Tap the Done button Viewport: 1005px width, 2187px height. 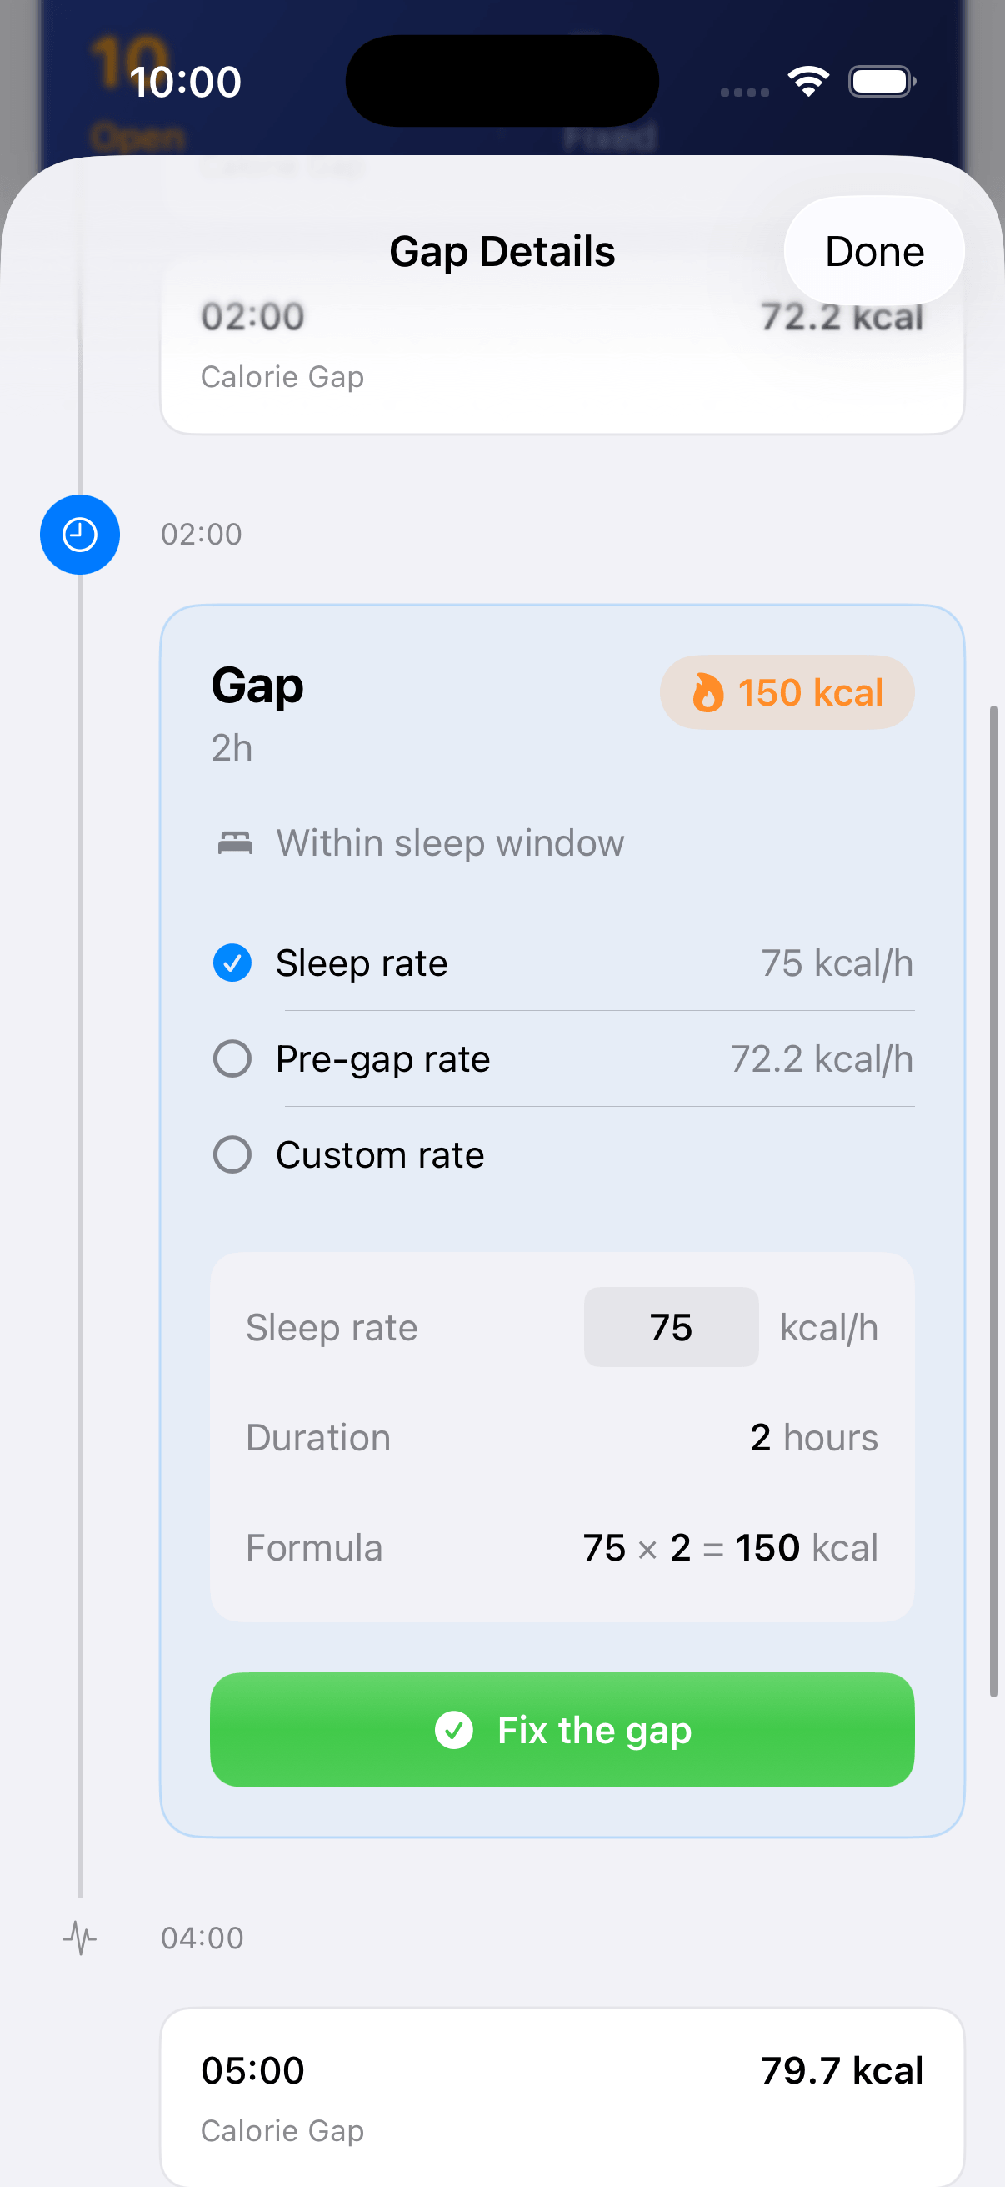[x=874, y=251]
